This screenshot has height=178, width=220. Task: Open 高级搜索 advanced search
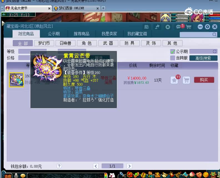click(x=203, y=58)
